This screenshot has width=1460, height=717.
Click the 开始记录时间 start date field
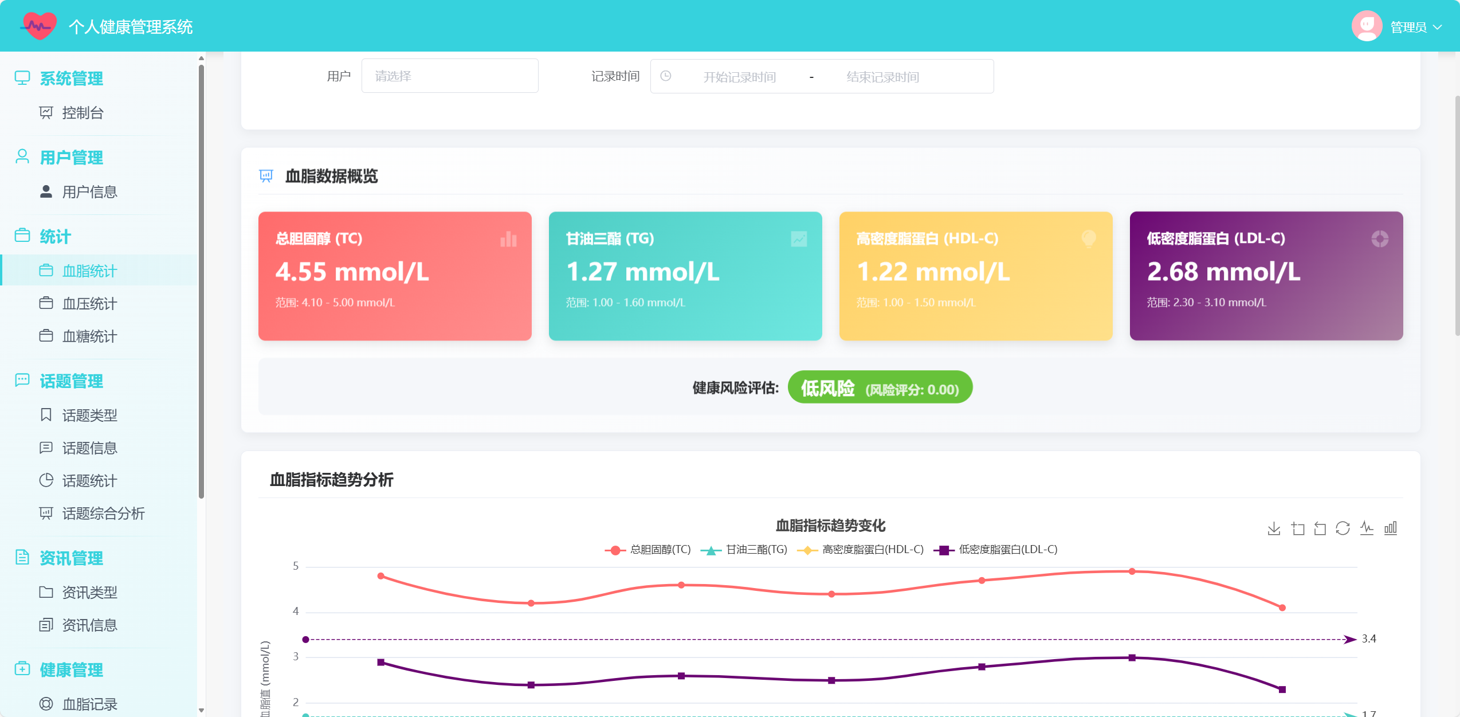(x=739, y=77)
